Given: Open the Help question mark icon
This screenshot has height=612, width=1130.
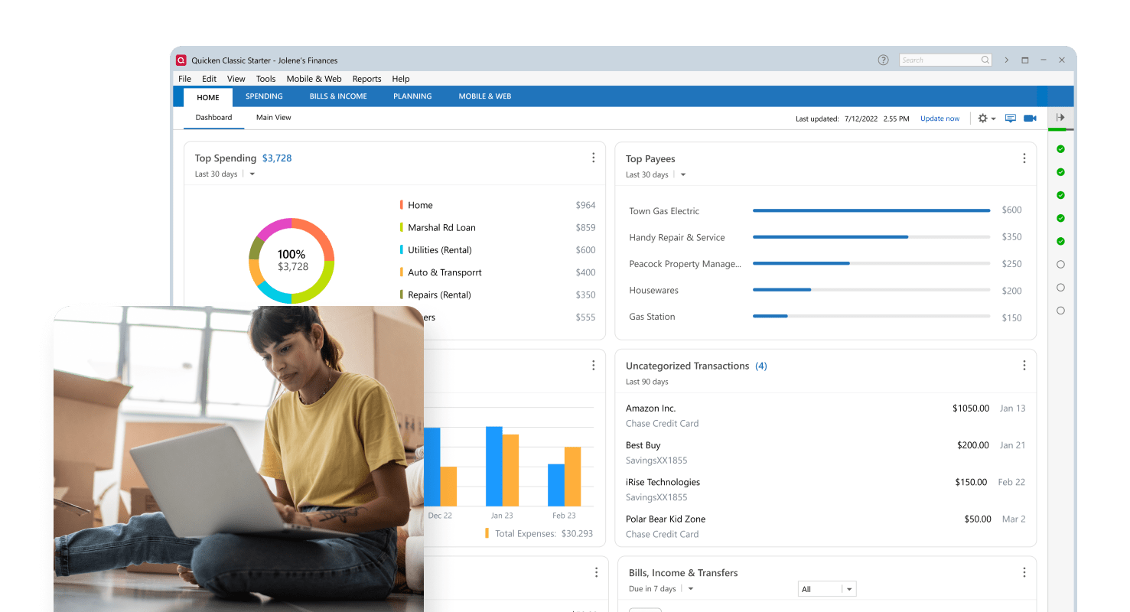Looking at the screenshot, I should click(883, 60).
